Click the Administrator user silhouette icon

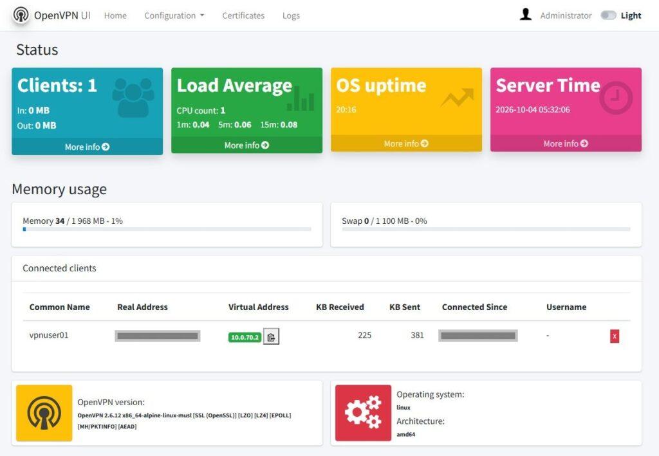(525, 14)
